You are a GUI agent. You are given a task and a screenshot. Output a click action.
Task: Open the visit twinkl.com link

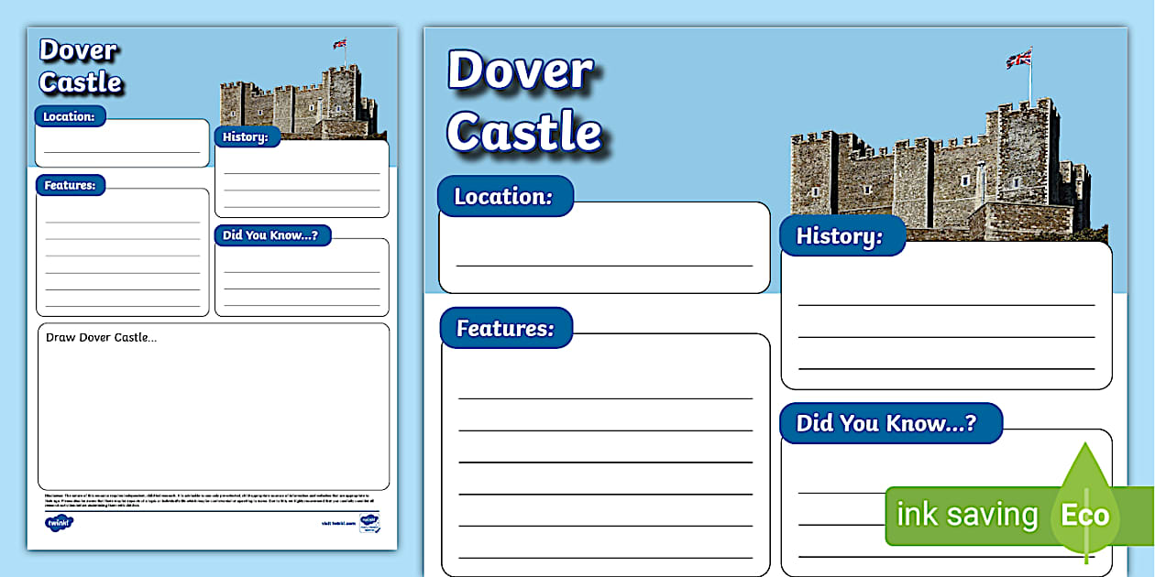(x=338, y=521)
